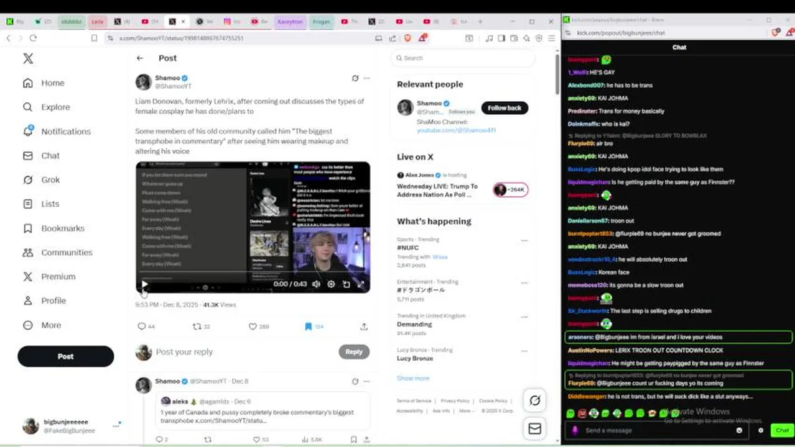Open the Explore page
Viewport: 795px width, 447px height.
coord(46,107)
